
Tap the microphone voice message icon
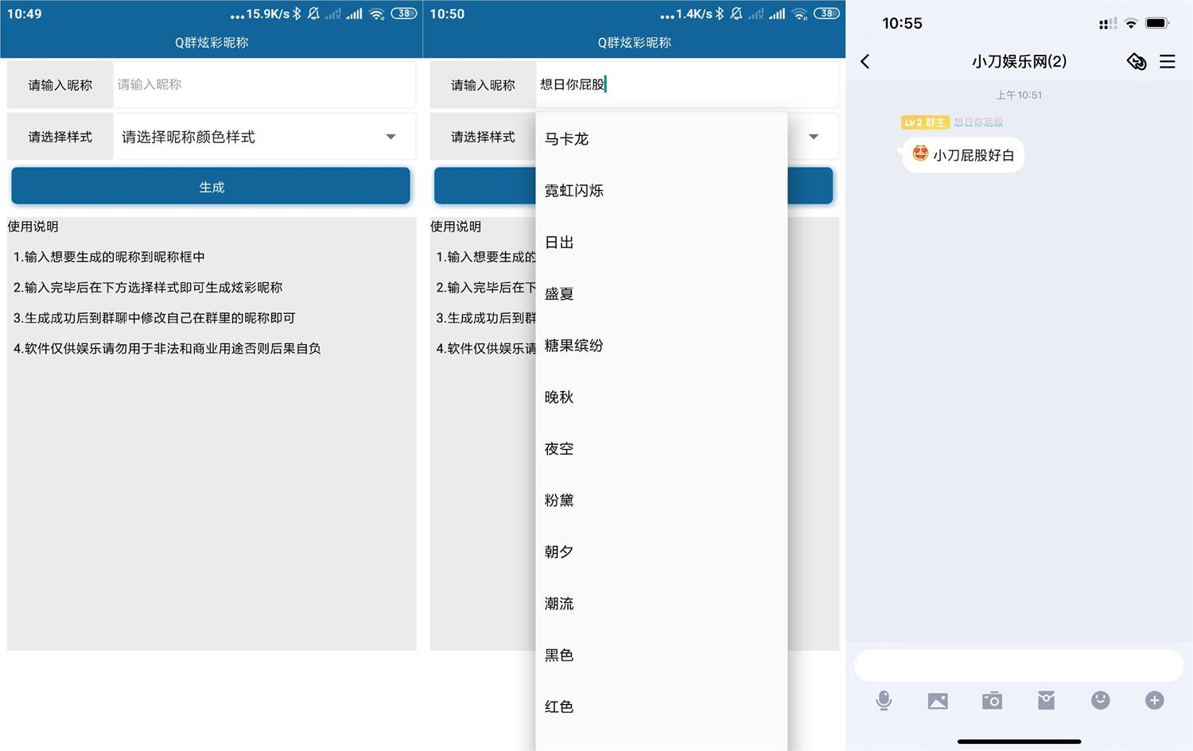(884, 700)
